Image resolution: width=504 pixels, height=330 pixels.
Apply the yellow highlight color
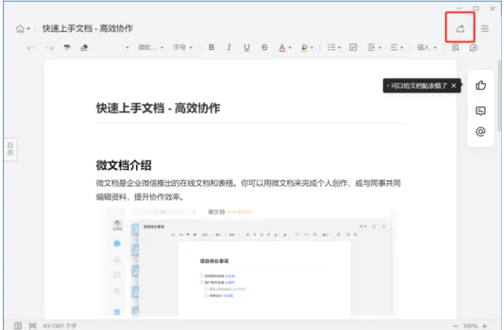(304, 48)
